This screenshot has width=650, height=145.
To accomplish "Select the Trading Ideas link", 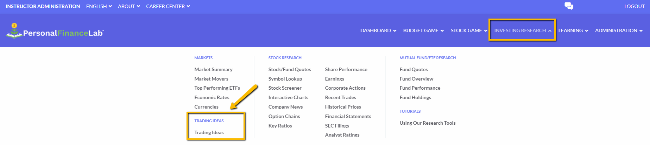I will [209, 132].
